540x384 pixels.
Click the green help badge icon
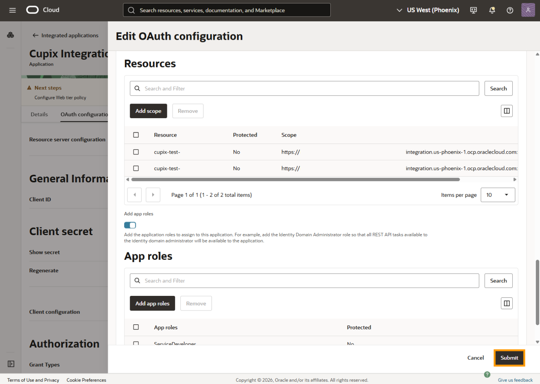tap(487, 374)
